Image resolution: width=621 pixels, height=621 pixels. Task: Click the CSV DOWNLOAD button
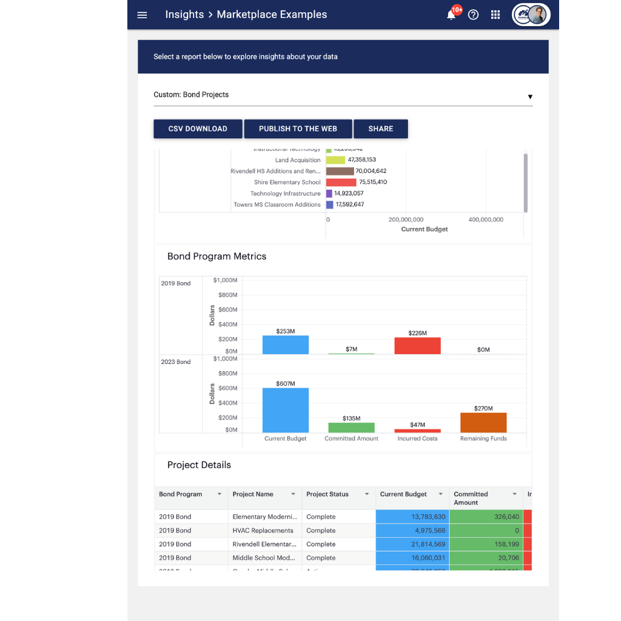point(198,129)
